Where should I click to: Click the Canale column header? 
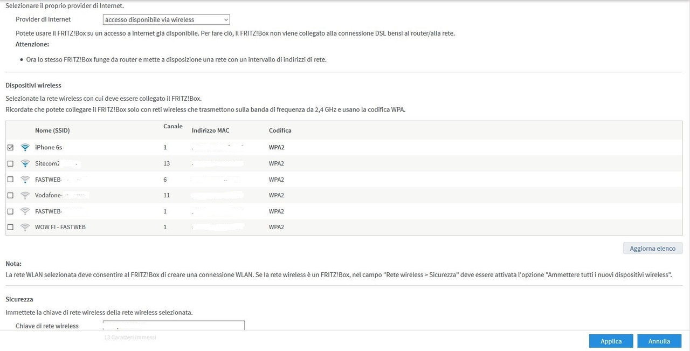(x=173, y=126)
